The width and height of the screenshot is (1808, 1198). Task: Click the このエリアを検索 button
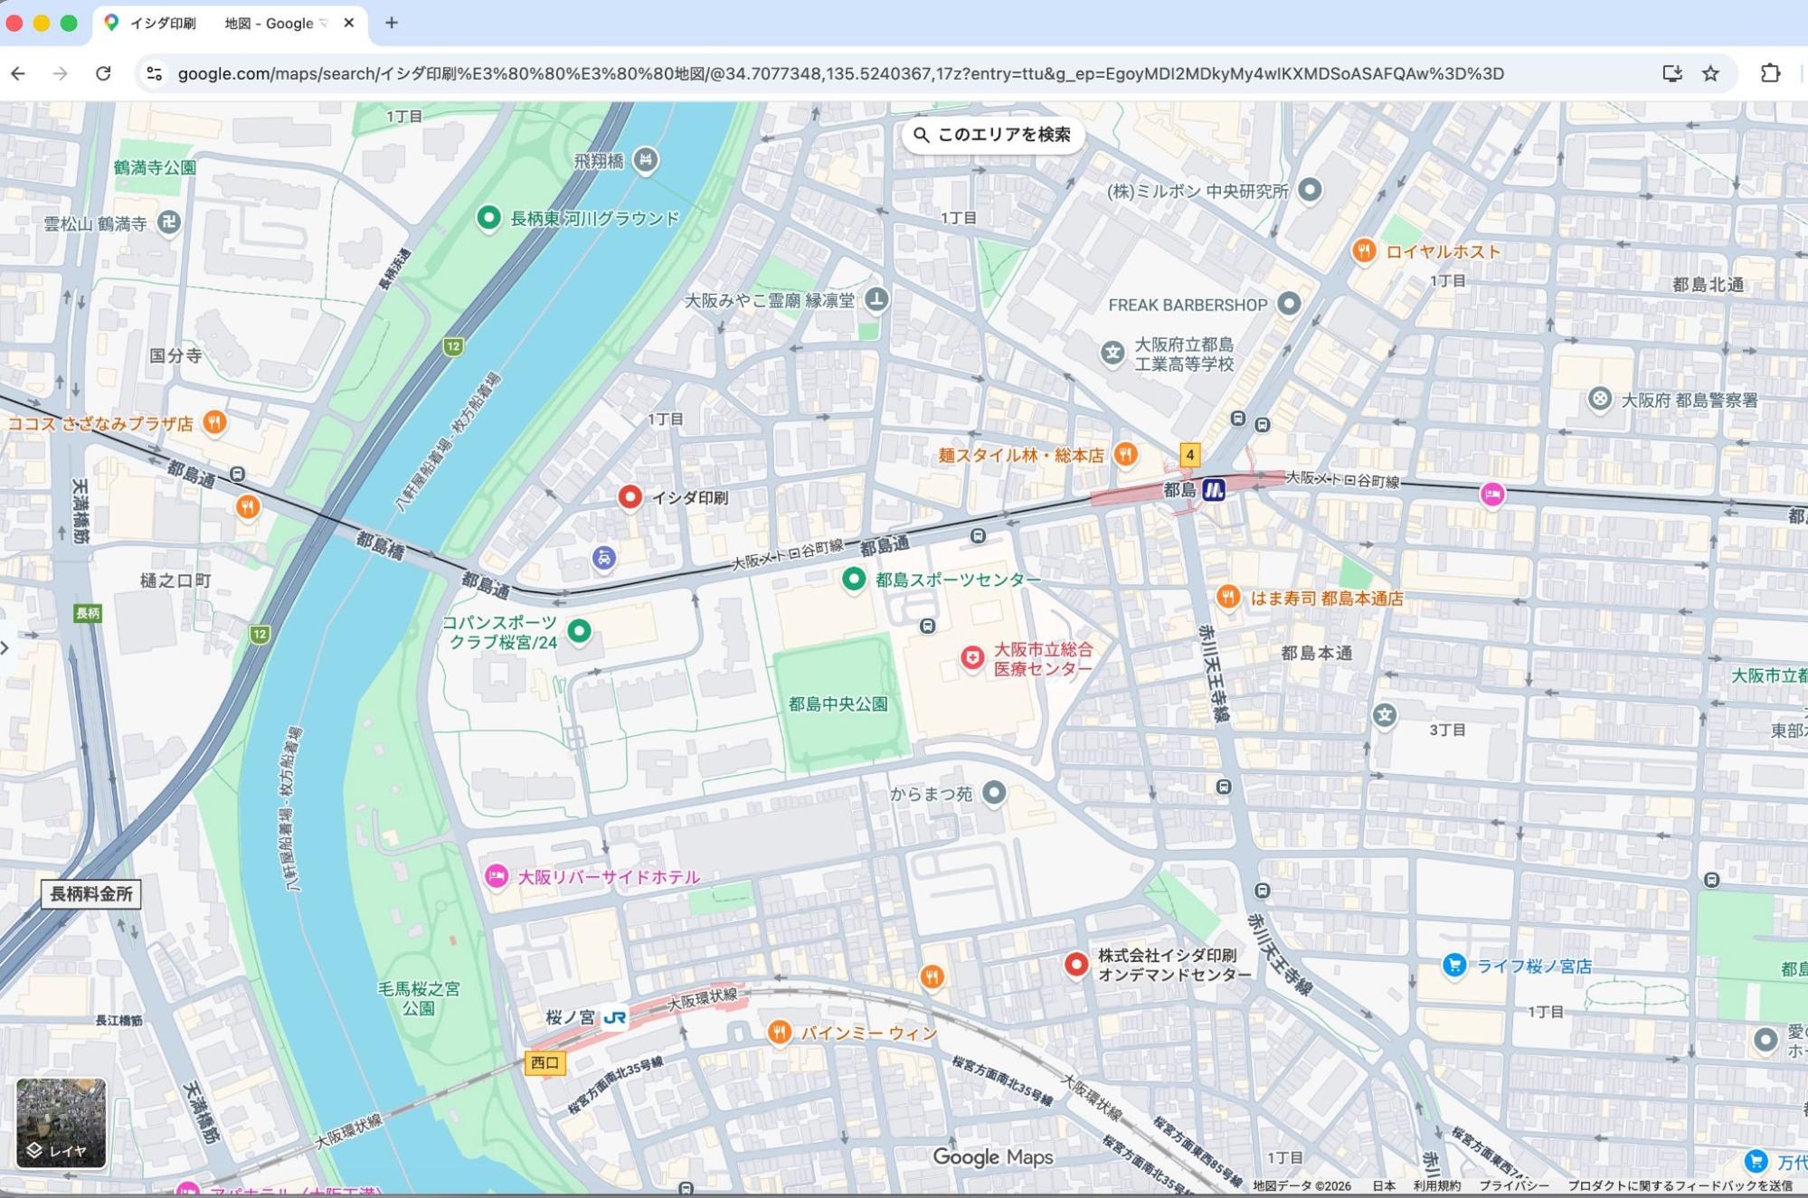pyautogui.click(x=992, y=135)
